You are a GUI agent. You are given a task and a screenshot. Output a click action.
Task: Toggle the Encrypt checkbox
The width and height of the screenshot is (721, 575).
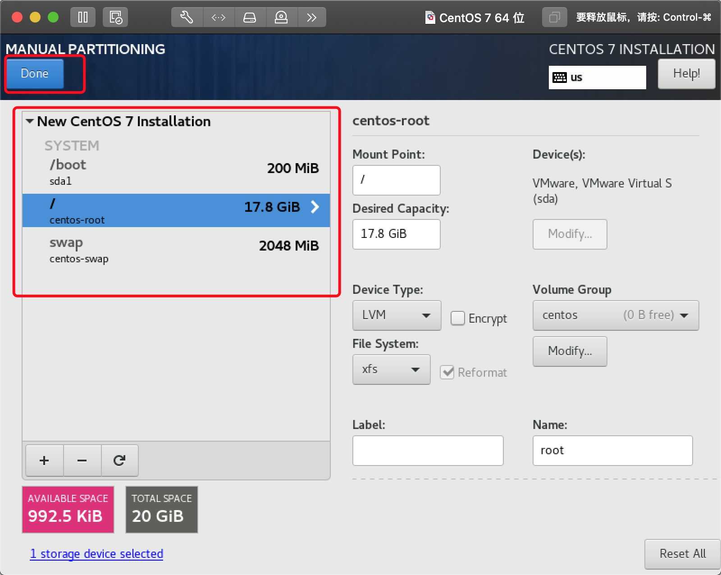(x=458, y=318)
